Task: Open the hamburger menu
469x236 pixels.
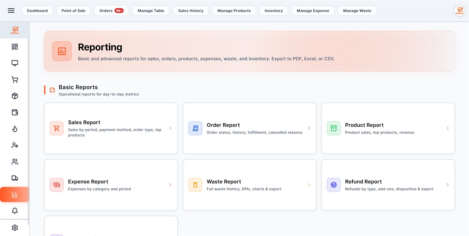Action: pos(11,10)
